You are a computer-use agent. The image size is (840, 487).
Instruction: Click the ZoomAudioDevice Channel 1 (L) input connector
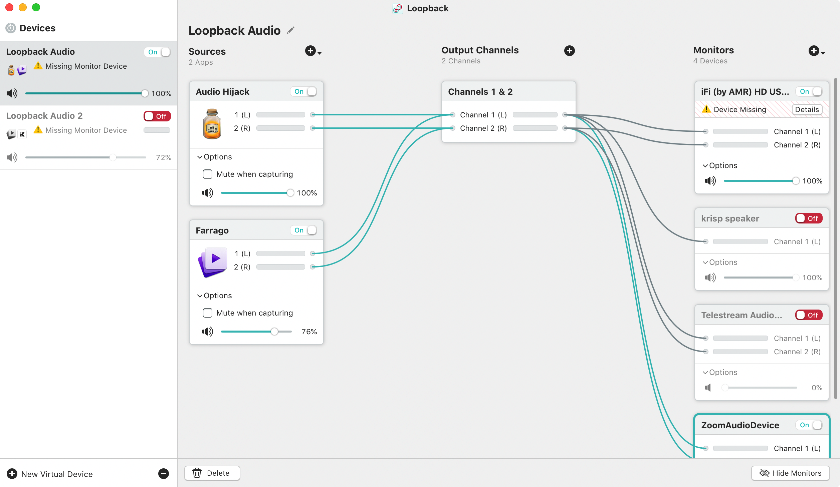pos(705,448)
